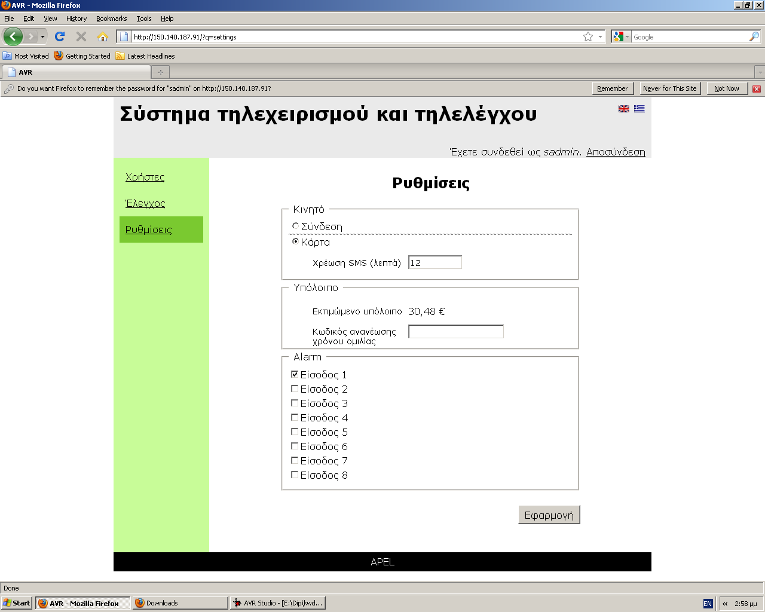Screen dimensions: 765x612
Task: Go back with Firefox back arrow
Action: [x=13, y=36]
